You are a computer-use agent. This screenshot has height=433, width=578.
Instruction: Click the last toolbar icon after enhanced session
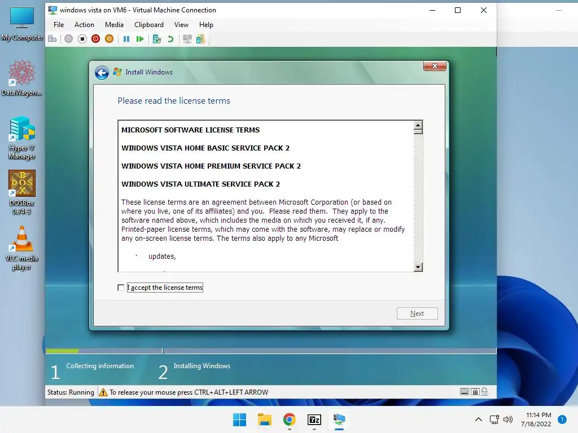pos(200,39)
